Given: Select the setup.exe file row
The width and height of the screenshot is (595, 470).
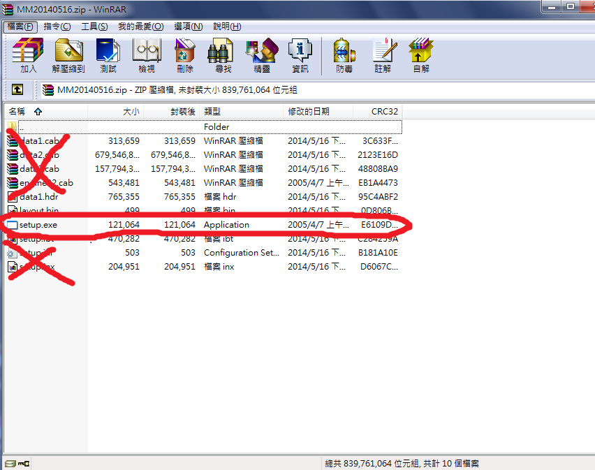Looking at the screenshot, I should click(38, 225).
